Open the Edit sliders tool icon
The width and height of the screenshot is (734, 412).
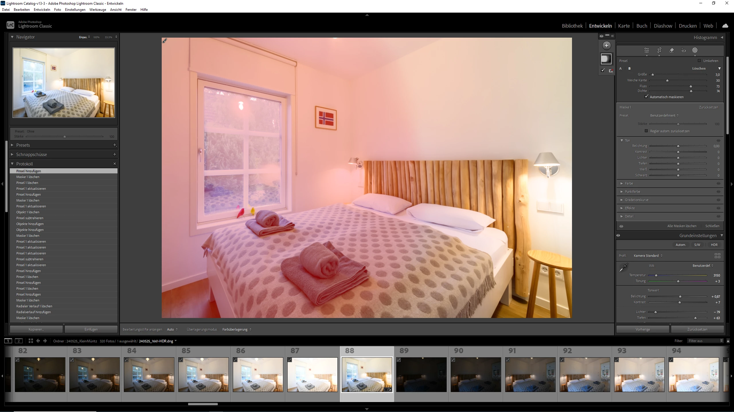click(647, 50)
